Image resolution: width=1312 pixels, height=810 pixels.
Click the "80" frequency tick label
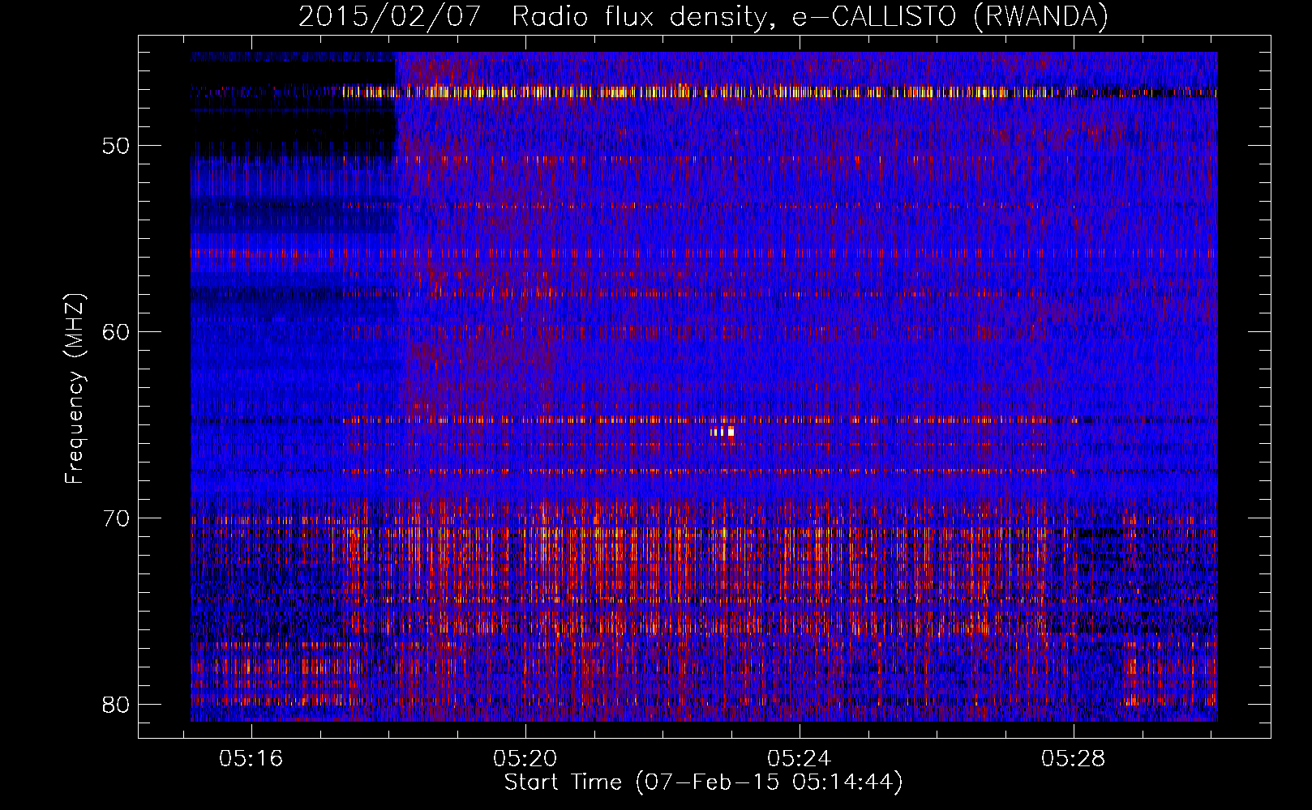click(x=117, y=705)
